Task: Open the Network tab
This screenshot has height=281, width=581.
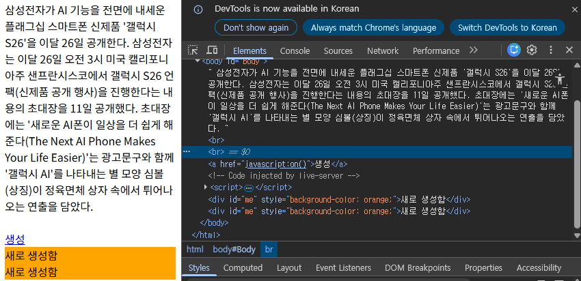Action: tap(383, 50)
